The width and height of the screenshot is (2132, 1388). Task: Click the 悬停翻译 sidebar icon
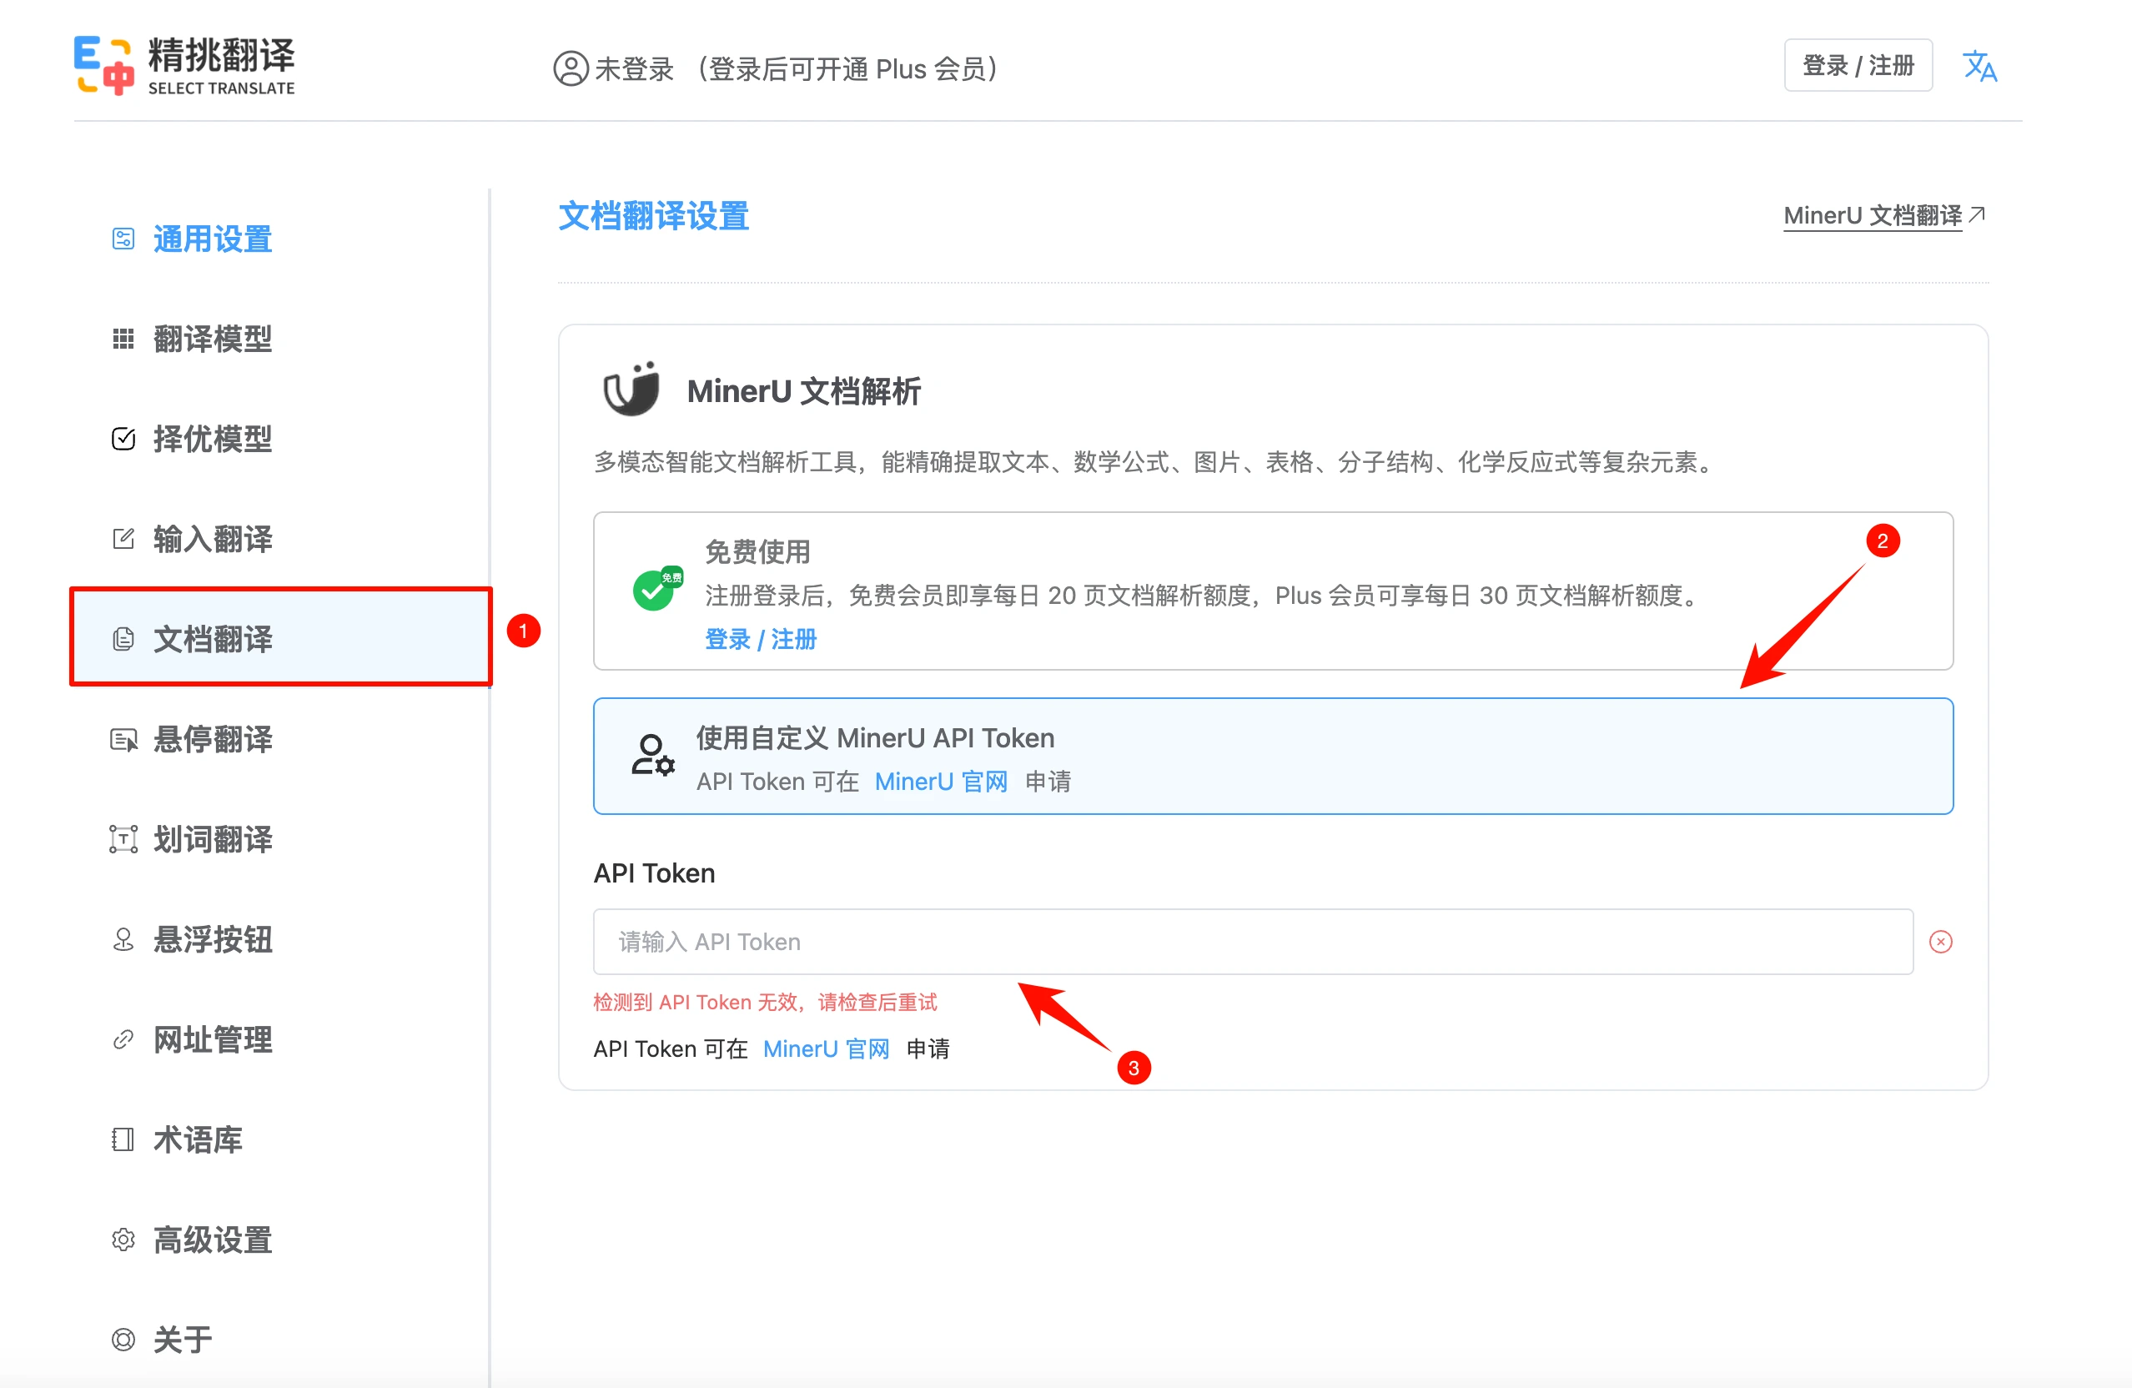click(123, 739)
